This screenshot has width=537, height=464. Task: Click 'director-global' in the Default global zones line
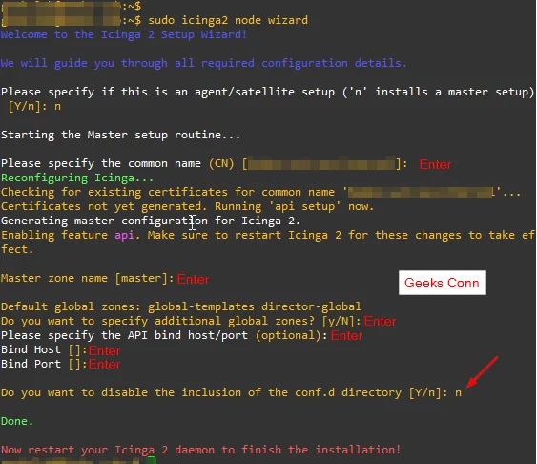coord(311,306)
